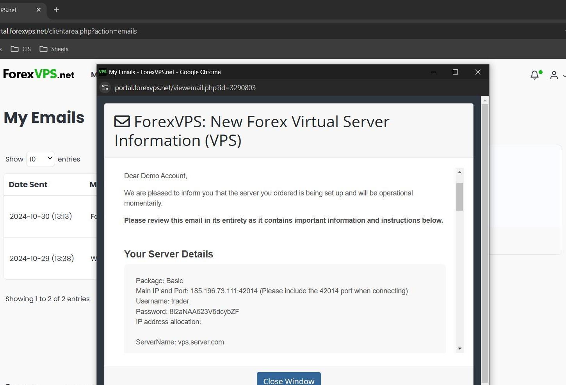Click the ForexVPS.net logo
This screenshot has height=385, width=566.
coord(39,74)
